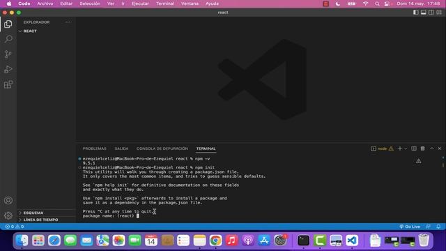Open the feedback icon in status bar

[x=428, y=227]
